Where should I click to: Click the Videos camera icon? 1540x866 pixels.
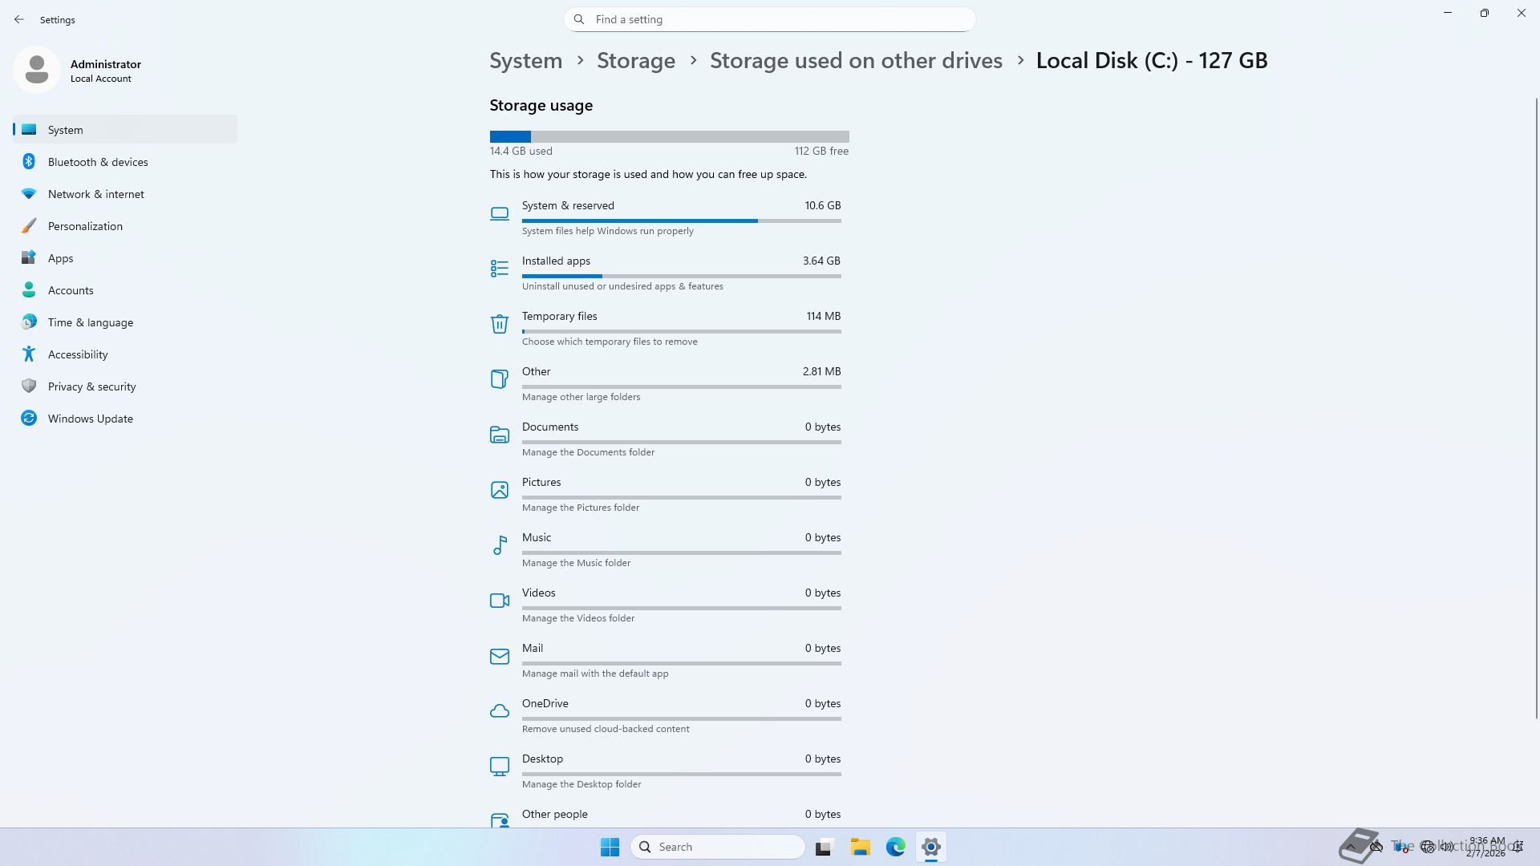[499, 601]
